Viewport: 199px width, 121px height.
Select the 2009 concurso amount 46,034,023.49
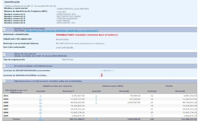pos(78,102)
